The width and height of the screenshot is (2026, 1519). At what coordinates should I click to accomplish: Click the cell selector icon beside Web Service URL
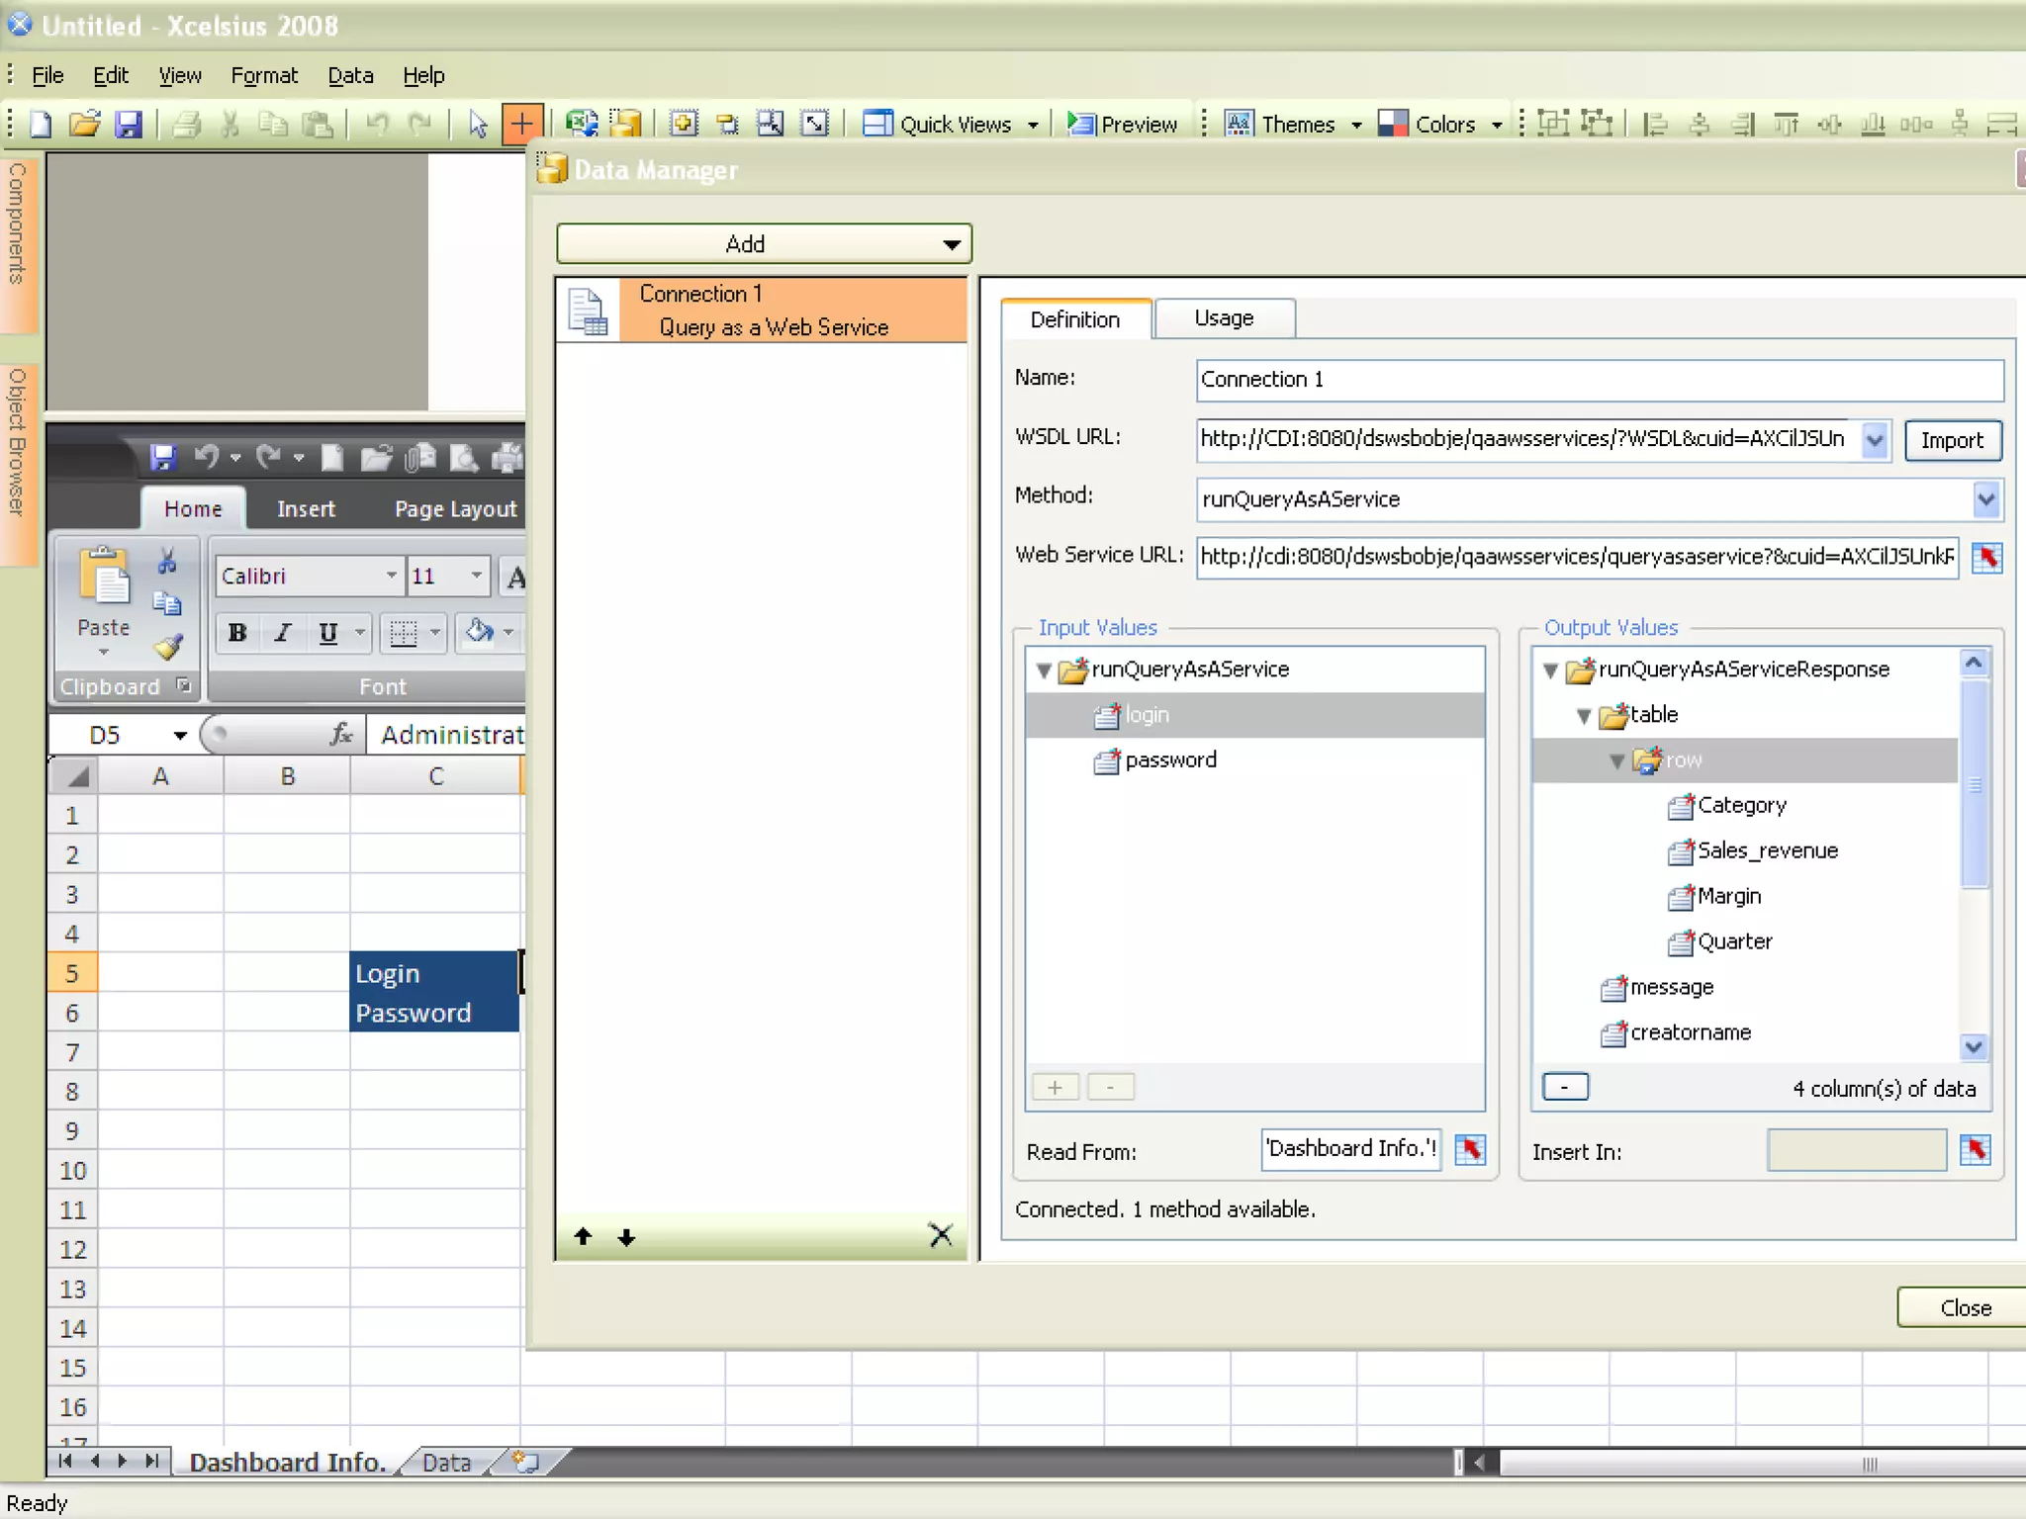(1986, 557)
